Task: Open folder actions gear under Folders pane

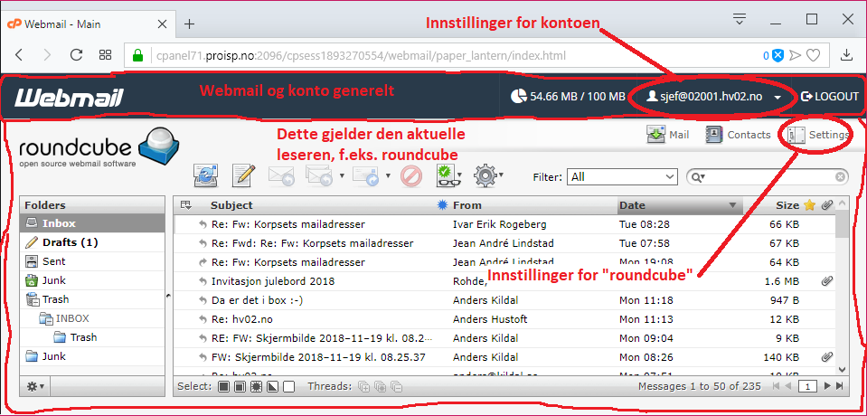Action: (x=36, y=386)
